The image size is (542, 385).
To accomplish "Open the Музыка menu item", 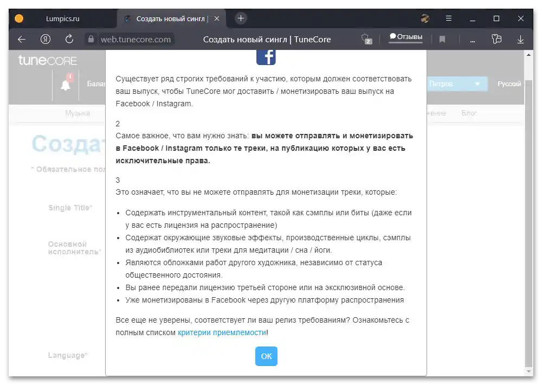I will (78, 113).
